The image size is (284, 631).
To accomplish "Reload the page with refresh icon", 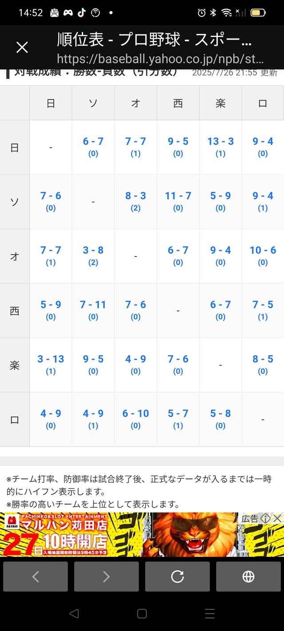I will [177, 576].
